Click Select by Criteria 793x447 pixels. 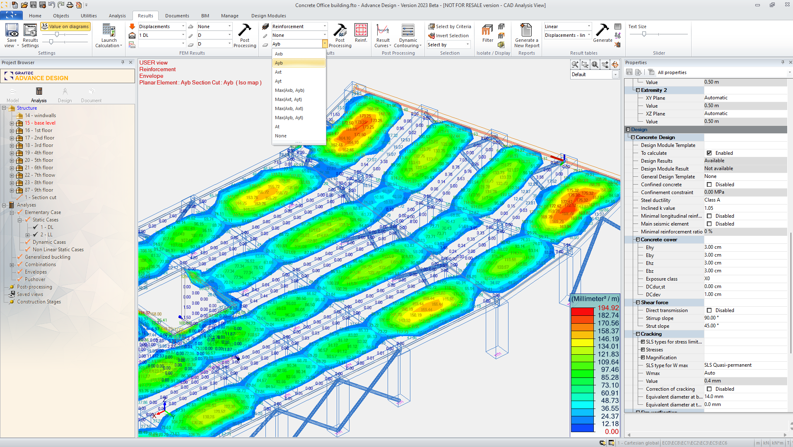tap(450, 26)
